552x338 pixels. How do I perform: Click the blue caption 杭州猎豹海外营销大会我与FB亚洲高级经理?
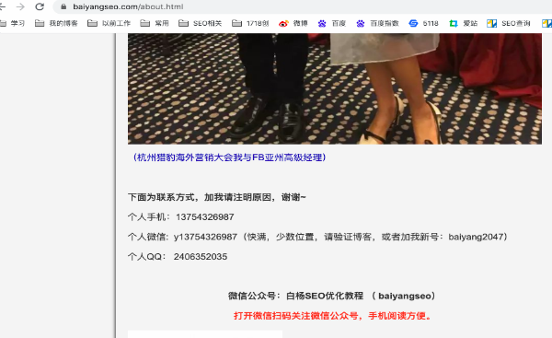[229, 157]
